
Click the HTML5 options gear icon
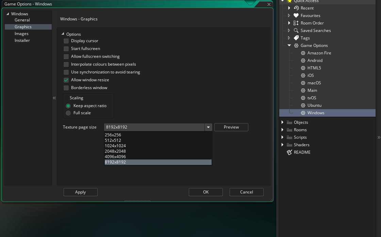(x=303, y=68)
